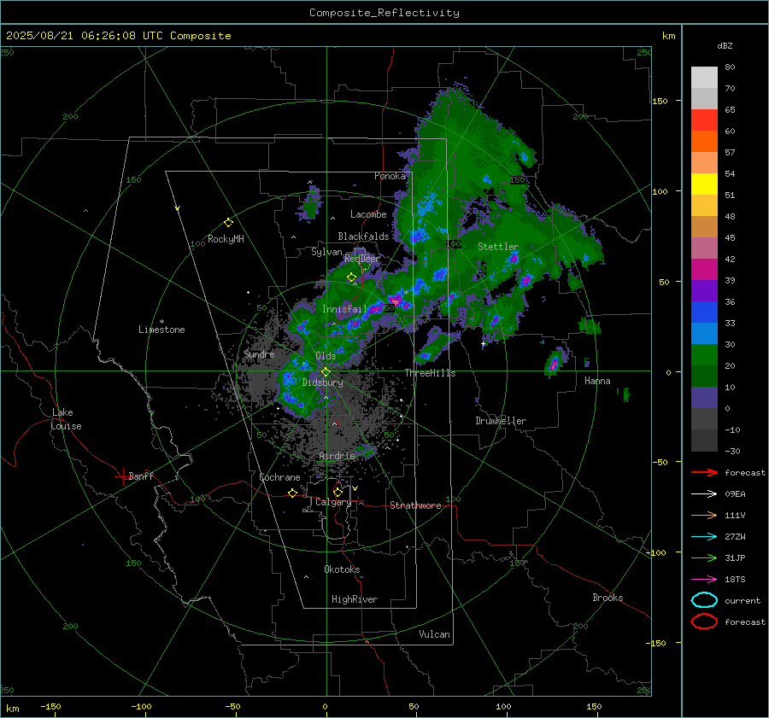Click the yellow diamond marker near RedDeer

pyautogui.click(x=351, y=277)
